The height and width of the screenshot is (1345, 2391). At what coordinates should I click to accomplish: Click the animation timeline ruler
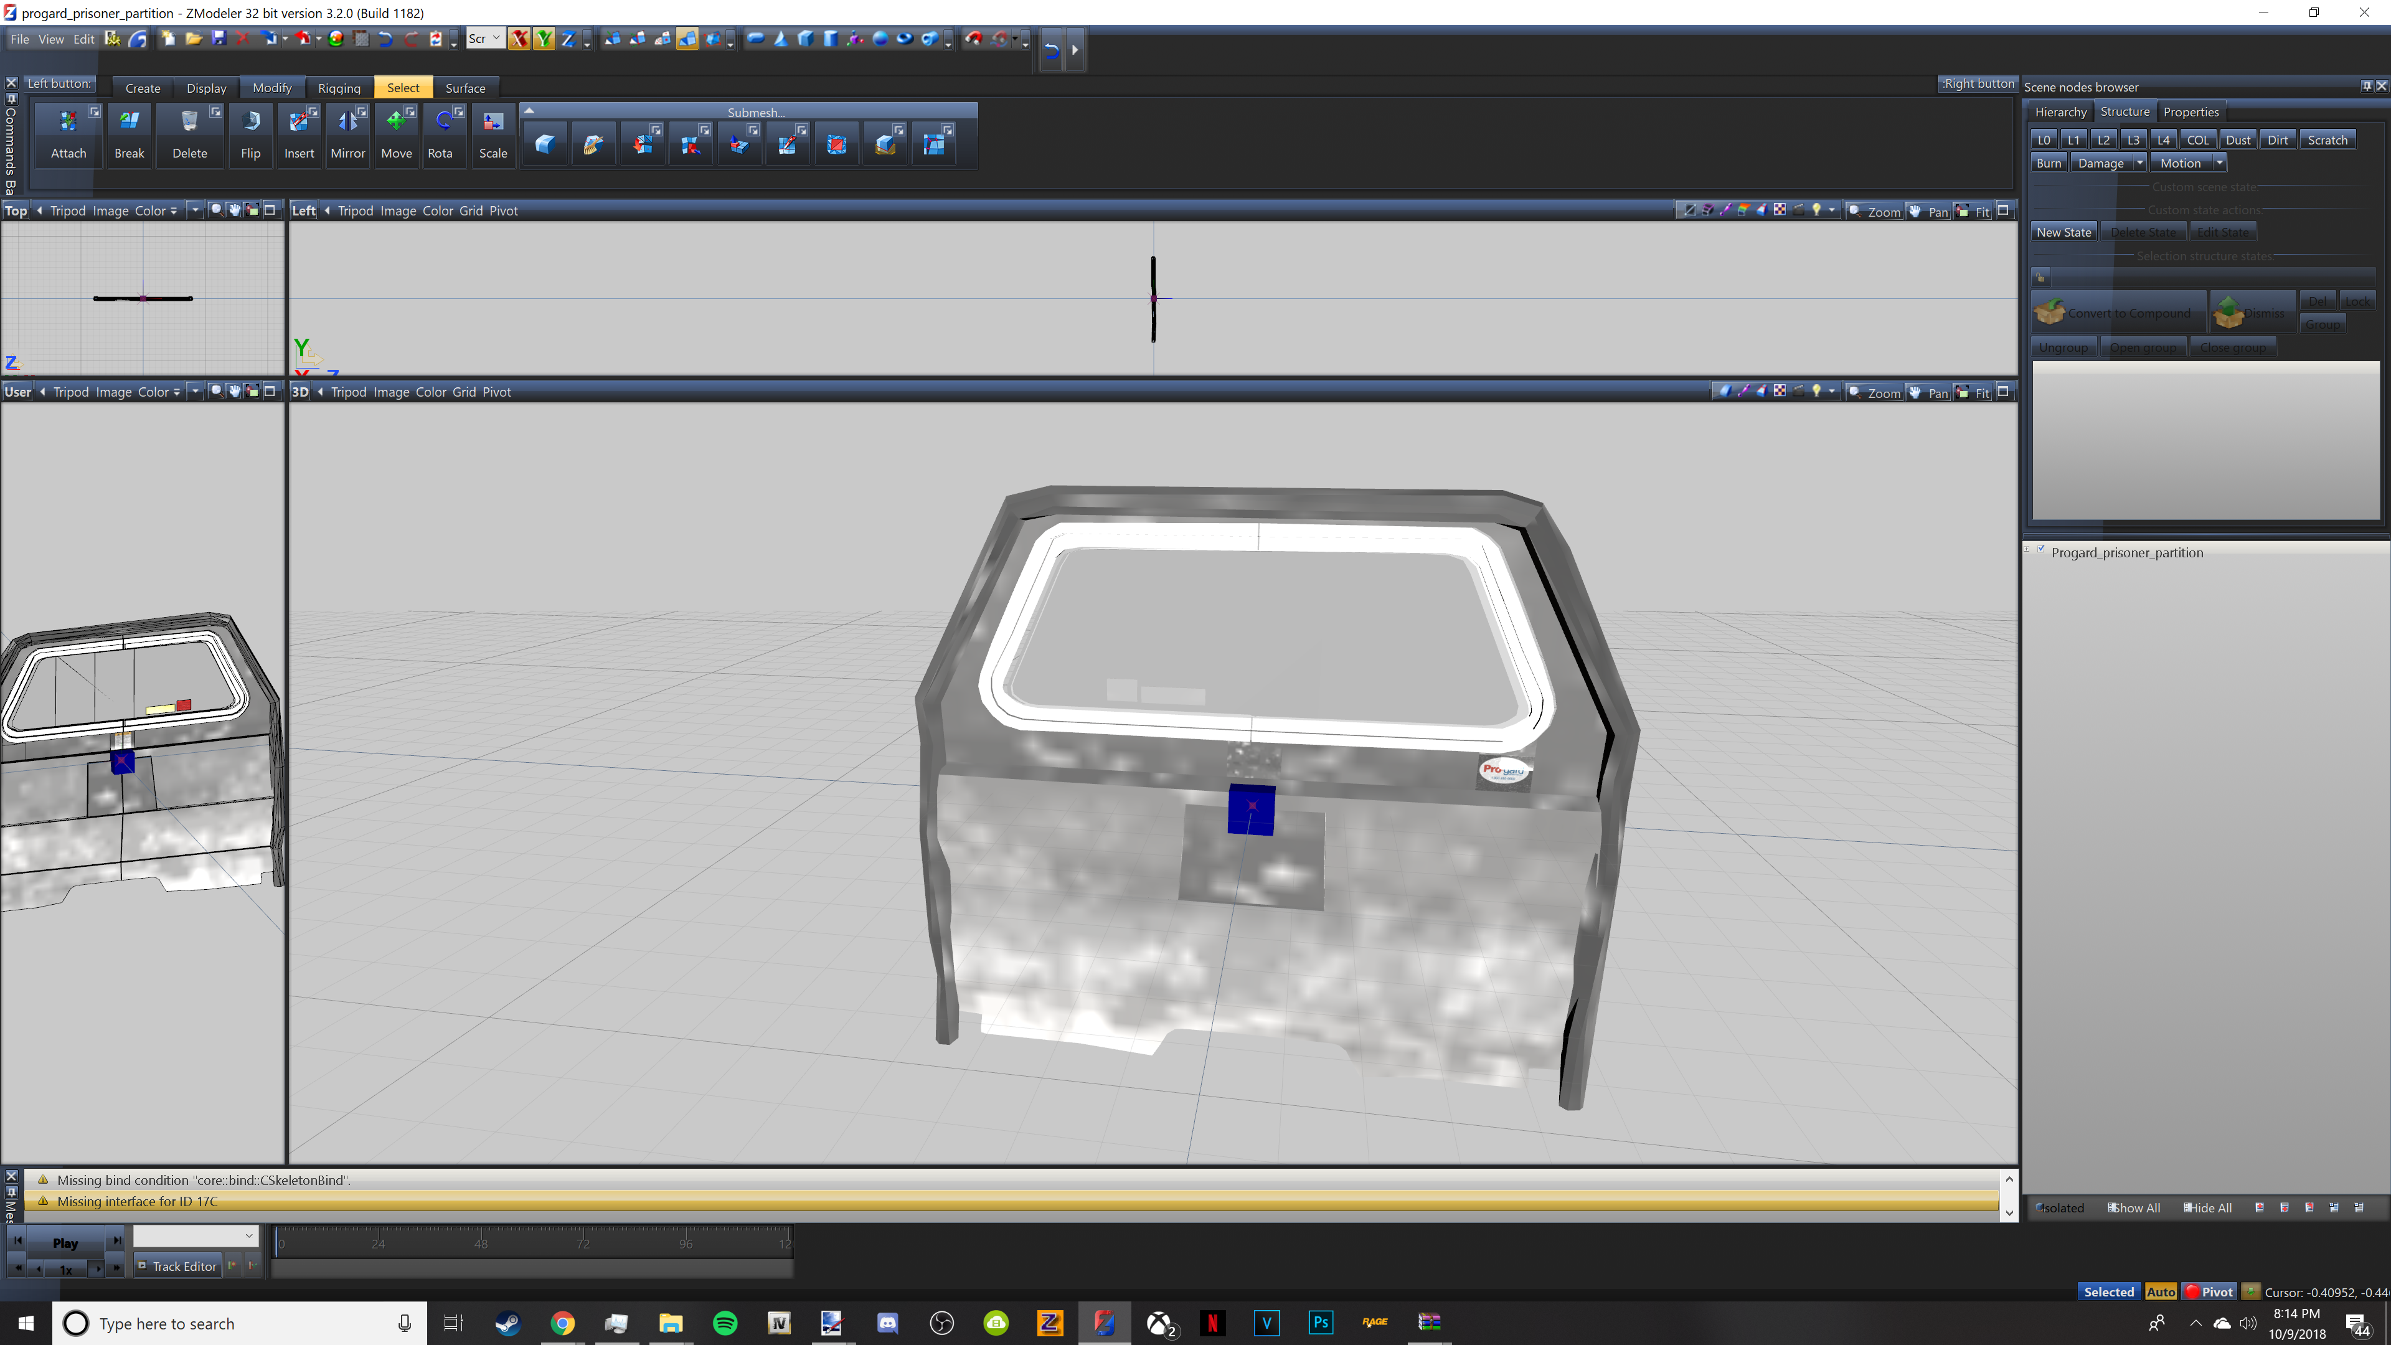[533, 1243]
